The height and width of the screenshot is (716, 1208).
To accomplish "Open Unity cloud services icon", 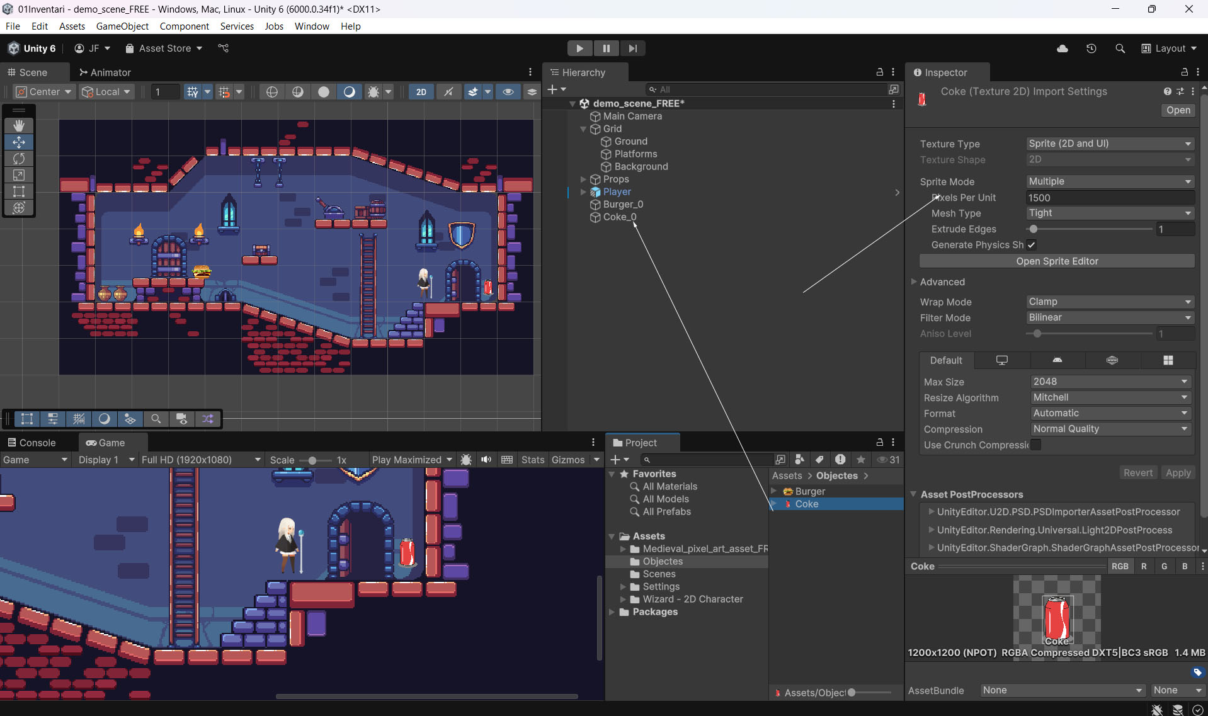I will (x=1062, y=48).
